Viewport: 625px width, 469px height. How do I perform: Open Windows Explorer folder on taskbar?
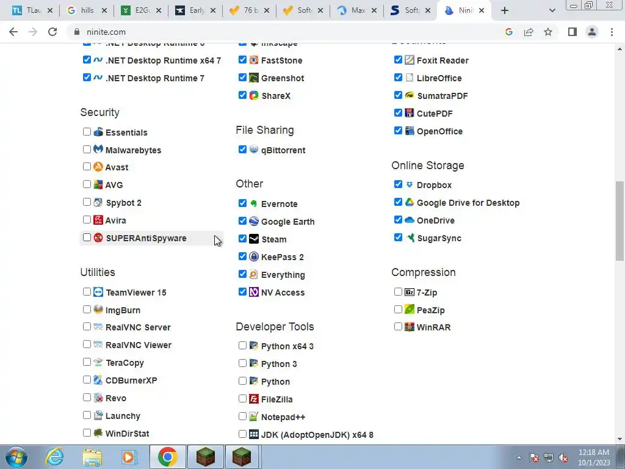coord(92,457)
